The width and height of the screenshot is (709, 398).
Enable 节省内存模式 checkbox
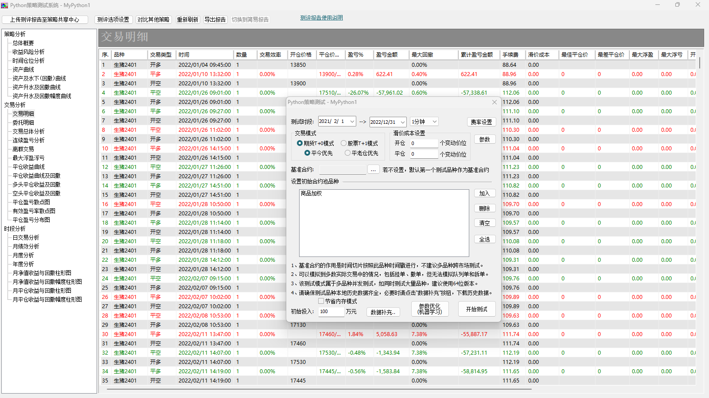click(321, 301)
